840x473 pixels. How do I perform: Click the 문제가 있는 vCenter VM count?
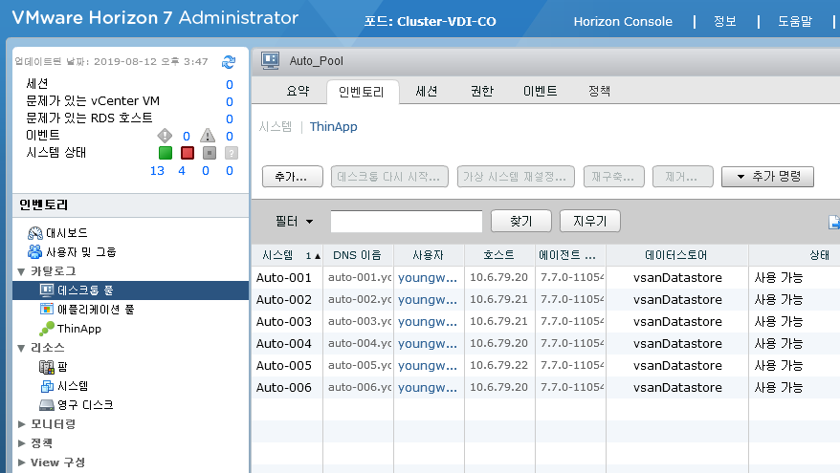click(x=230, y=101)
